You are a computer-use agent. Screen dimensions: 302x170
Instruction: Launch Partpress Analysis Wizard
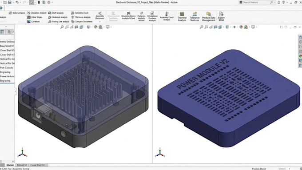[x=141, y=16]
